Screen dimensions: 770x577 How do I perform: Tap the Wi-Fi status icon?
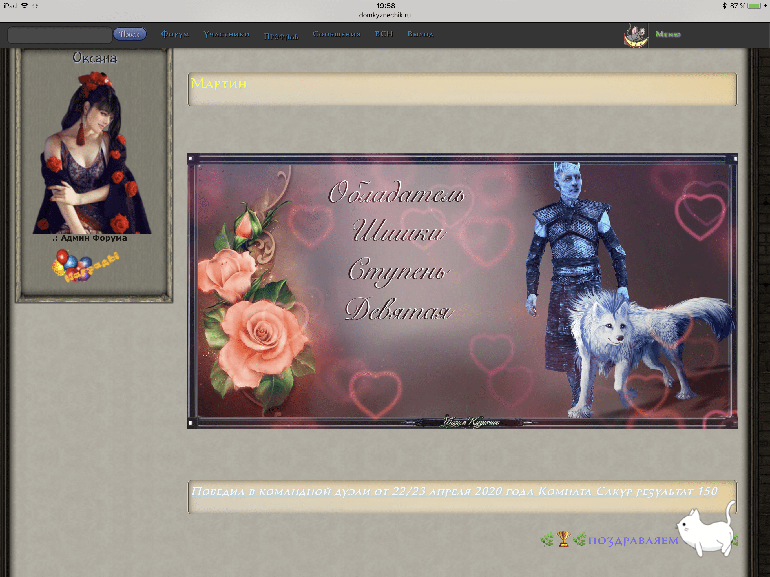click(x=24, y=6)
